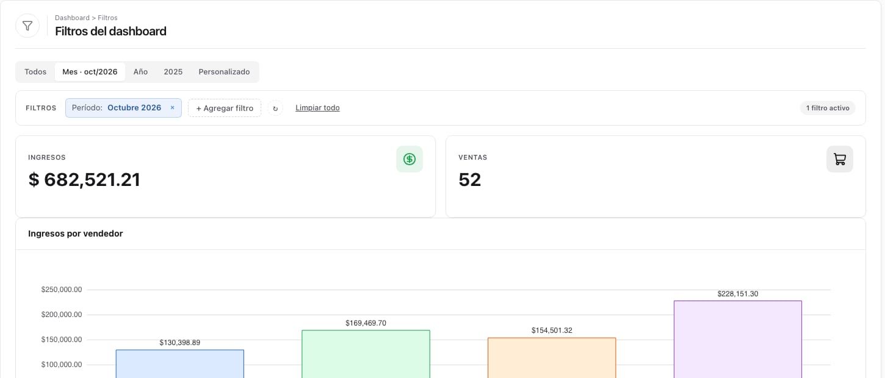Click the blue bar labeled $130,398.89
This screenshot has height=378, width=885.
[180, 364]
